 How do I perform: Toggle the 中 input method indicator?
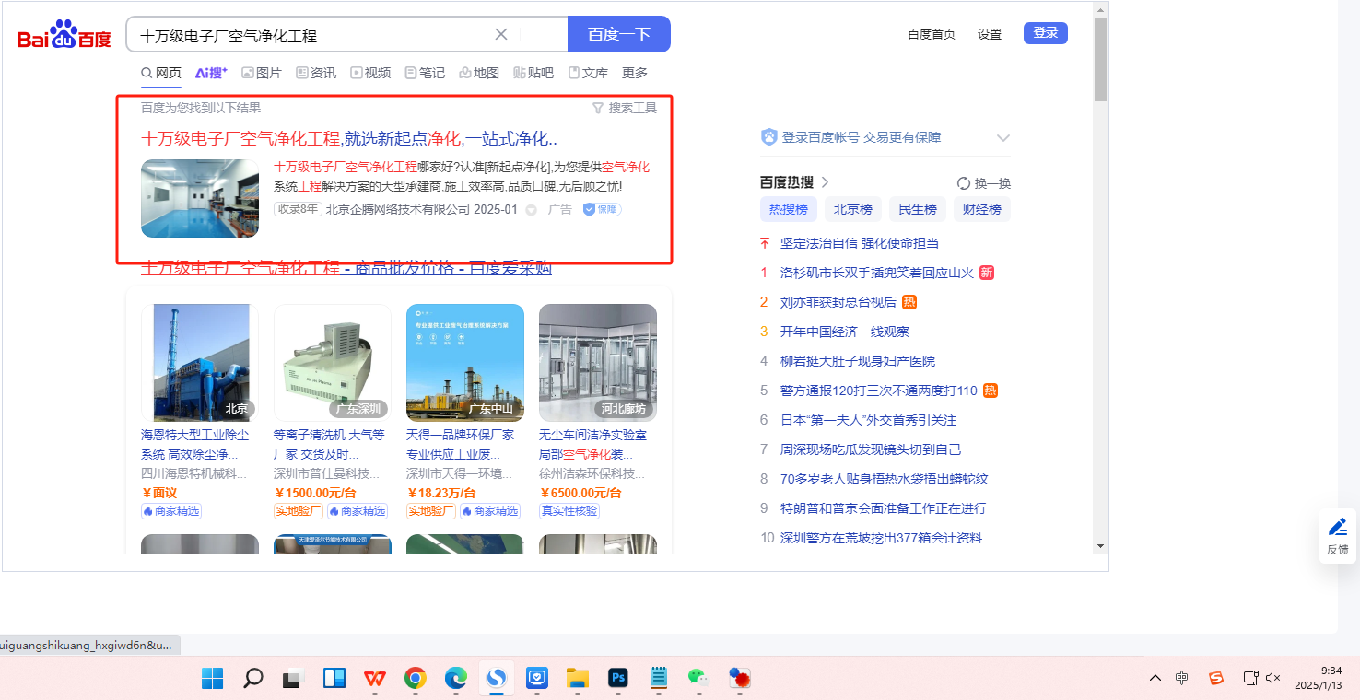tap(1182, 679)
